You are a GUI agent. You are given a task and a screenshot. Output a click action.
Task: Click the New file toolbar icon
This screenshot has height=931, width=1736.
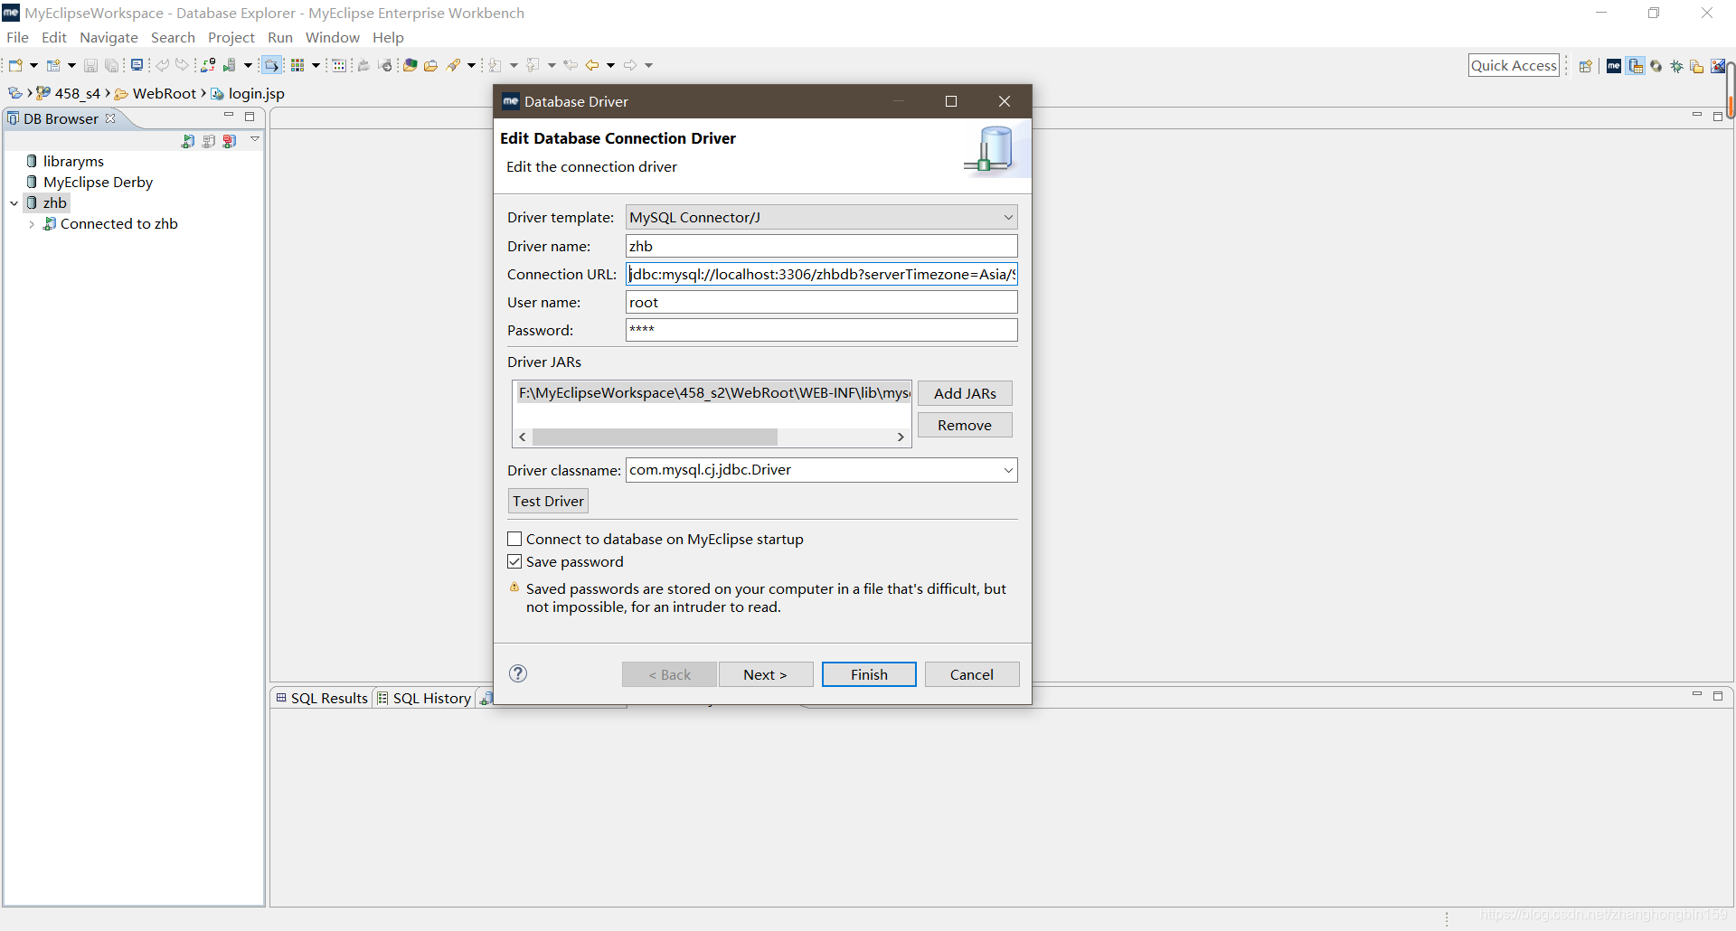point(15,65)
